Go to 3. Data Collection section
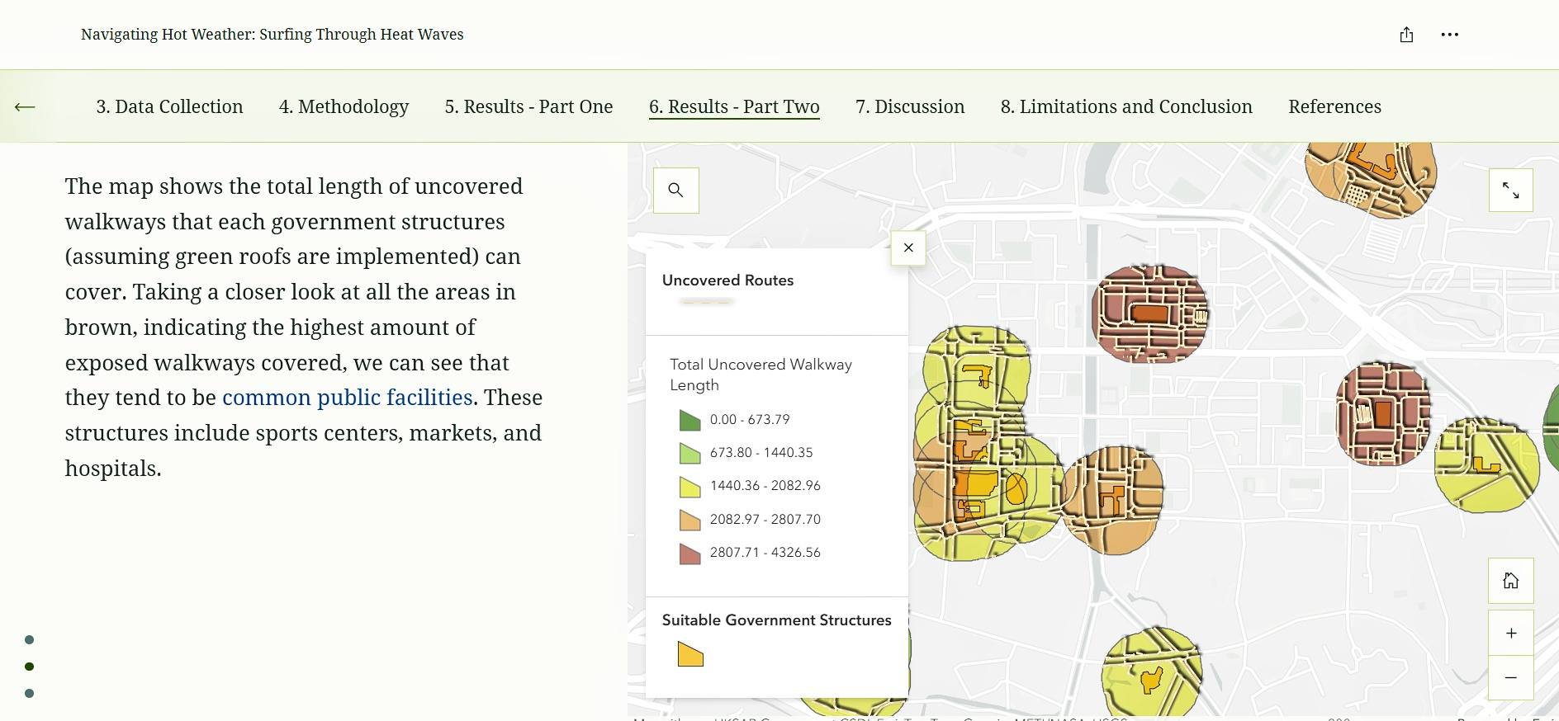 coord(169,106)
